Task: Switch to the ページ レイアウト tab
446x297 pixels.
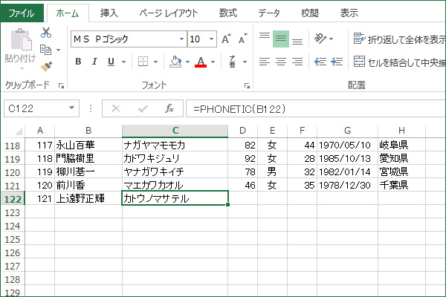Action: (169, 13)
